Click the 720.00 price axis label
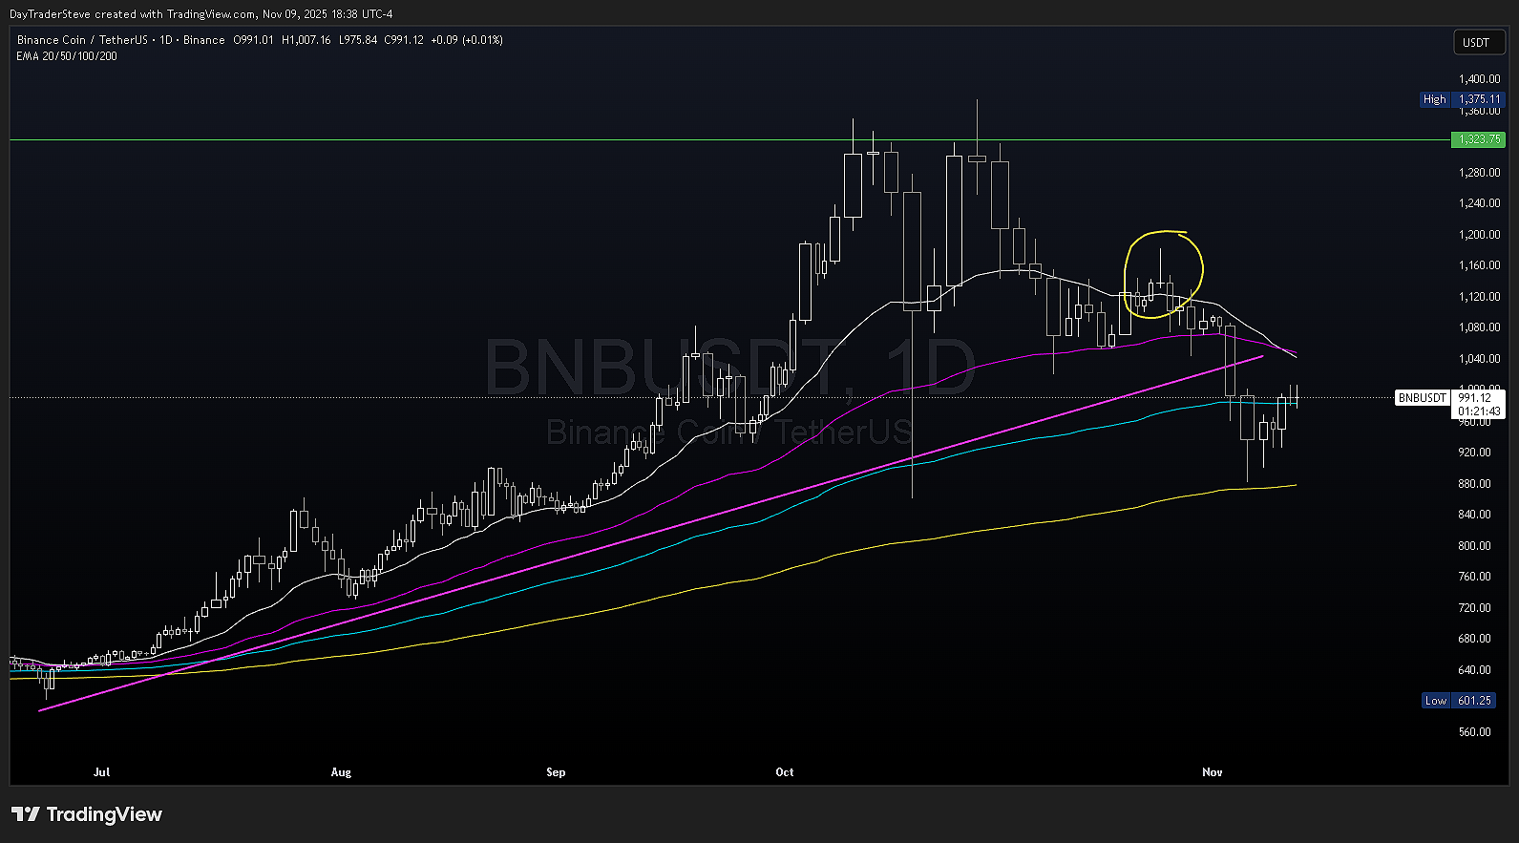 (x=1474, y=608)
